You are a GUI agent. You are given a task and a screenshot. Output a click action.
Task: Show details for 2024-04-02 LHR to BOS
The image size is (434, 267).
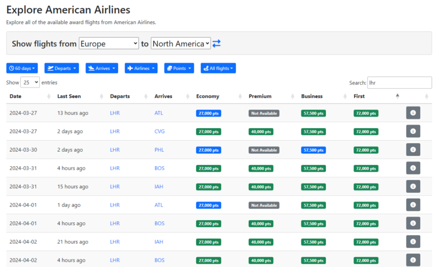coord(413,260)
